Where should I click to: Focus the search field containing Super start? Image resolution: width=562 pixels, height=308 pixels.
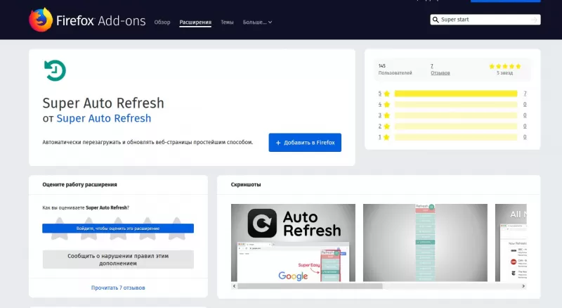click(x=485, y=20)
